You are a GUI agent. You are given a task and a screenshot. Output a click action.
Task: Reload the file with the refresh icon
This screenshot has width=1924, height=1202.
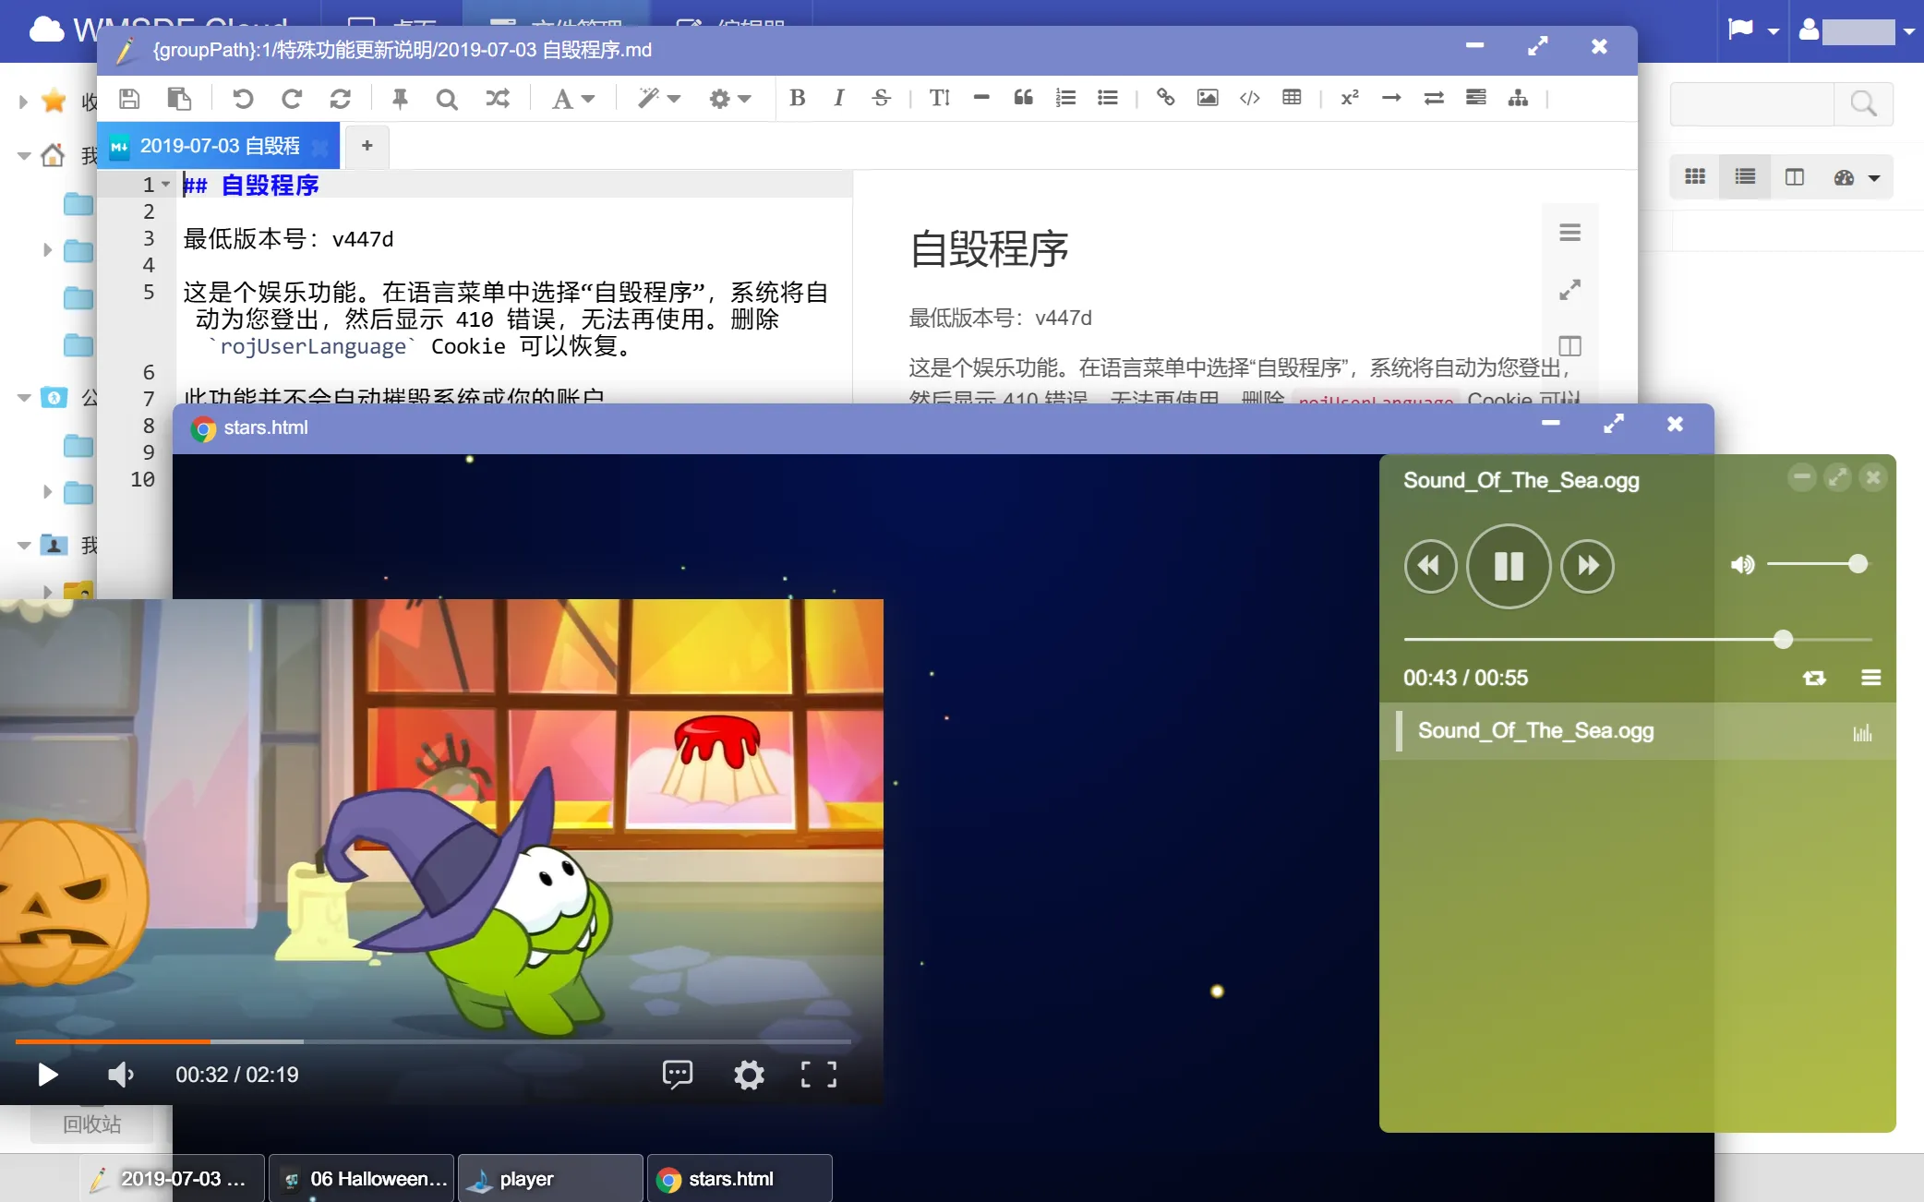[340, 99]
